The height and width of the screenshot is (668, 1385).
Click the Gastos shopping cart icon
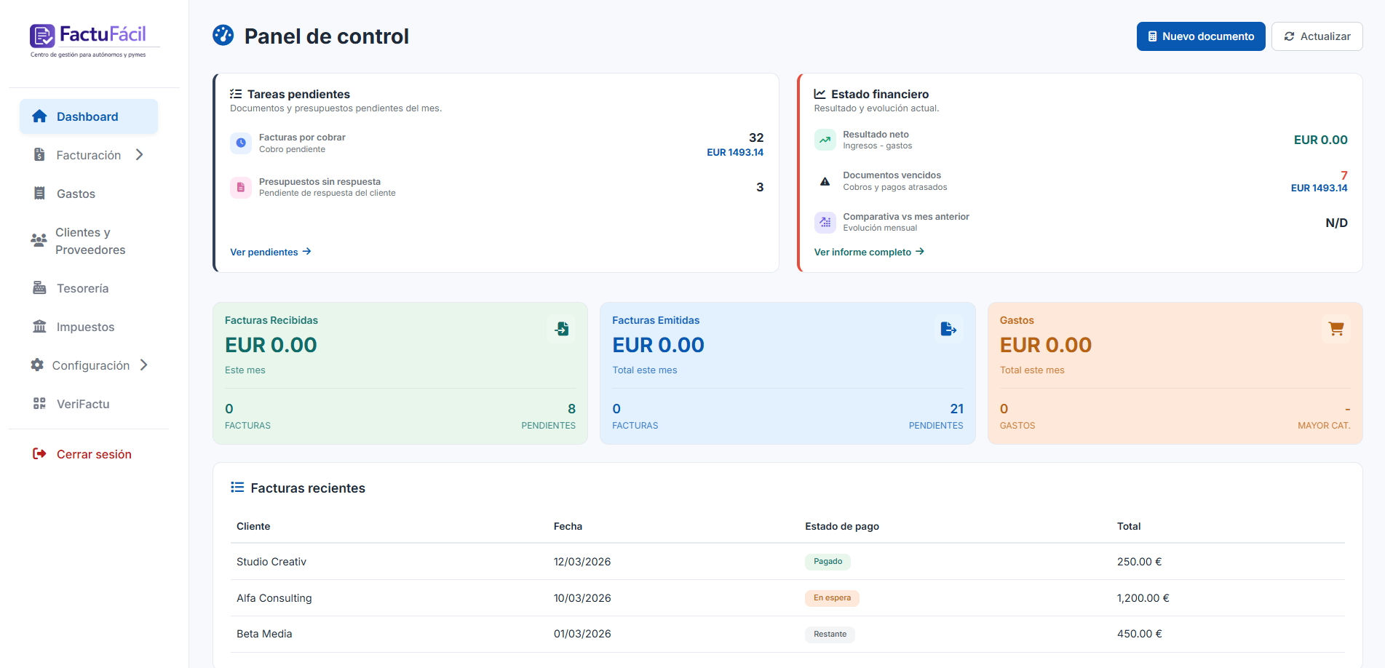point(1336,329)
